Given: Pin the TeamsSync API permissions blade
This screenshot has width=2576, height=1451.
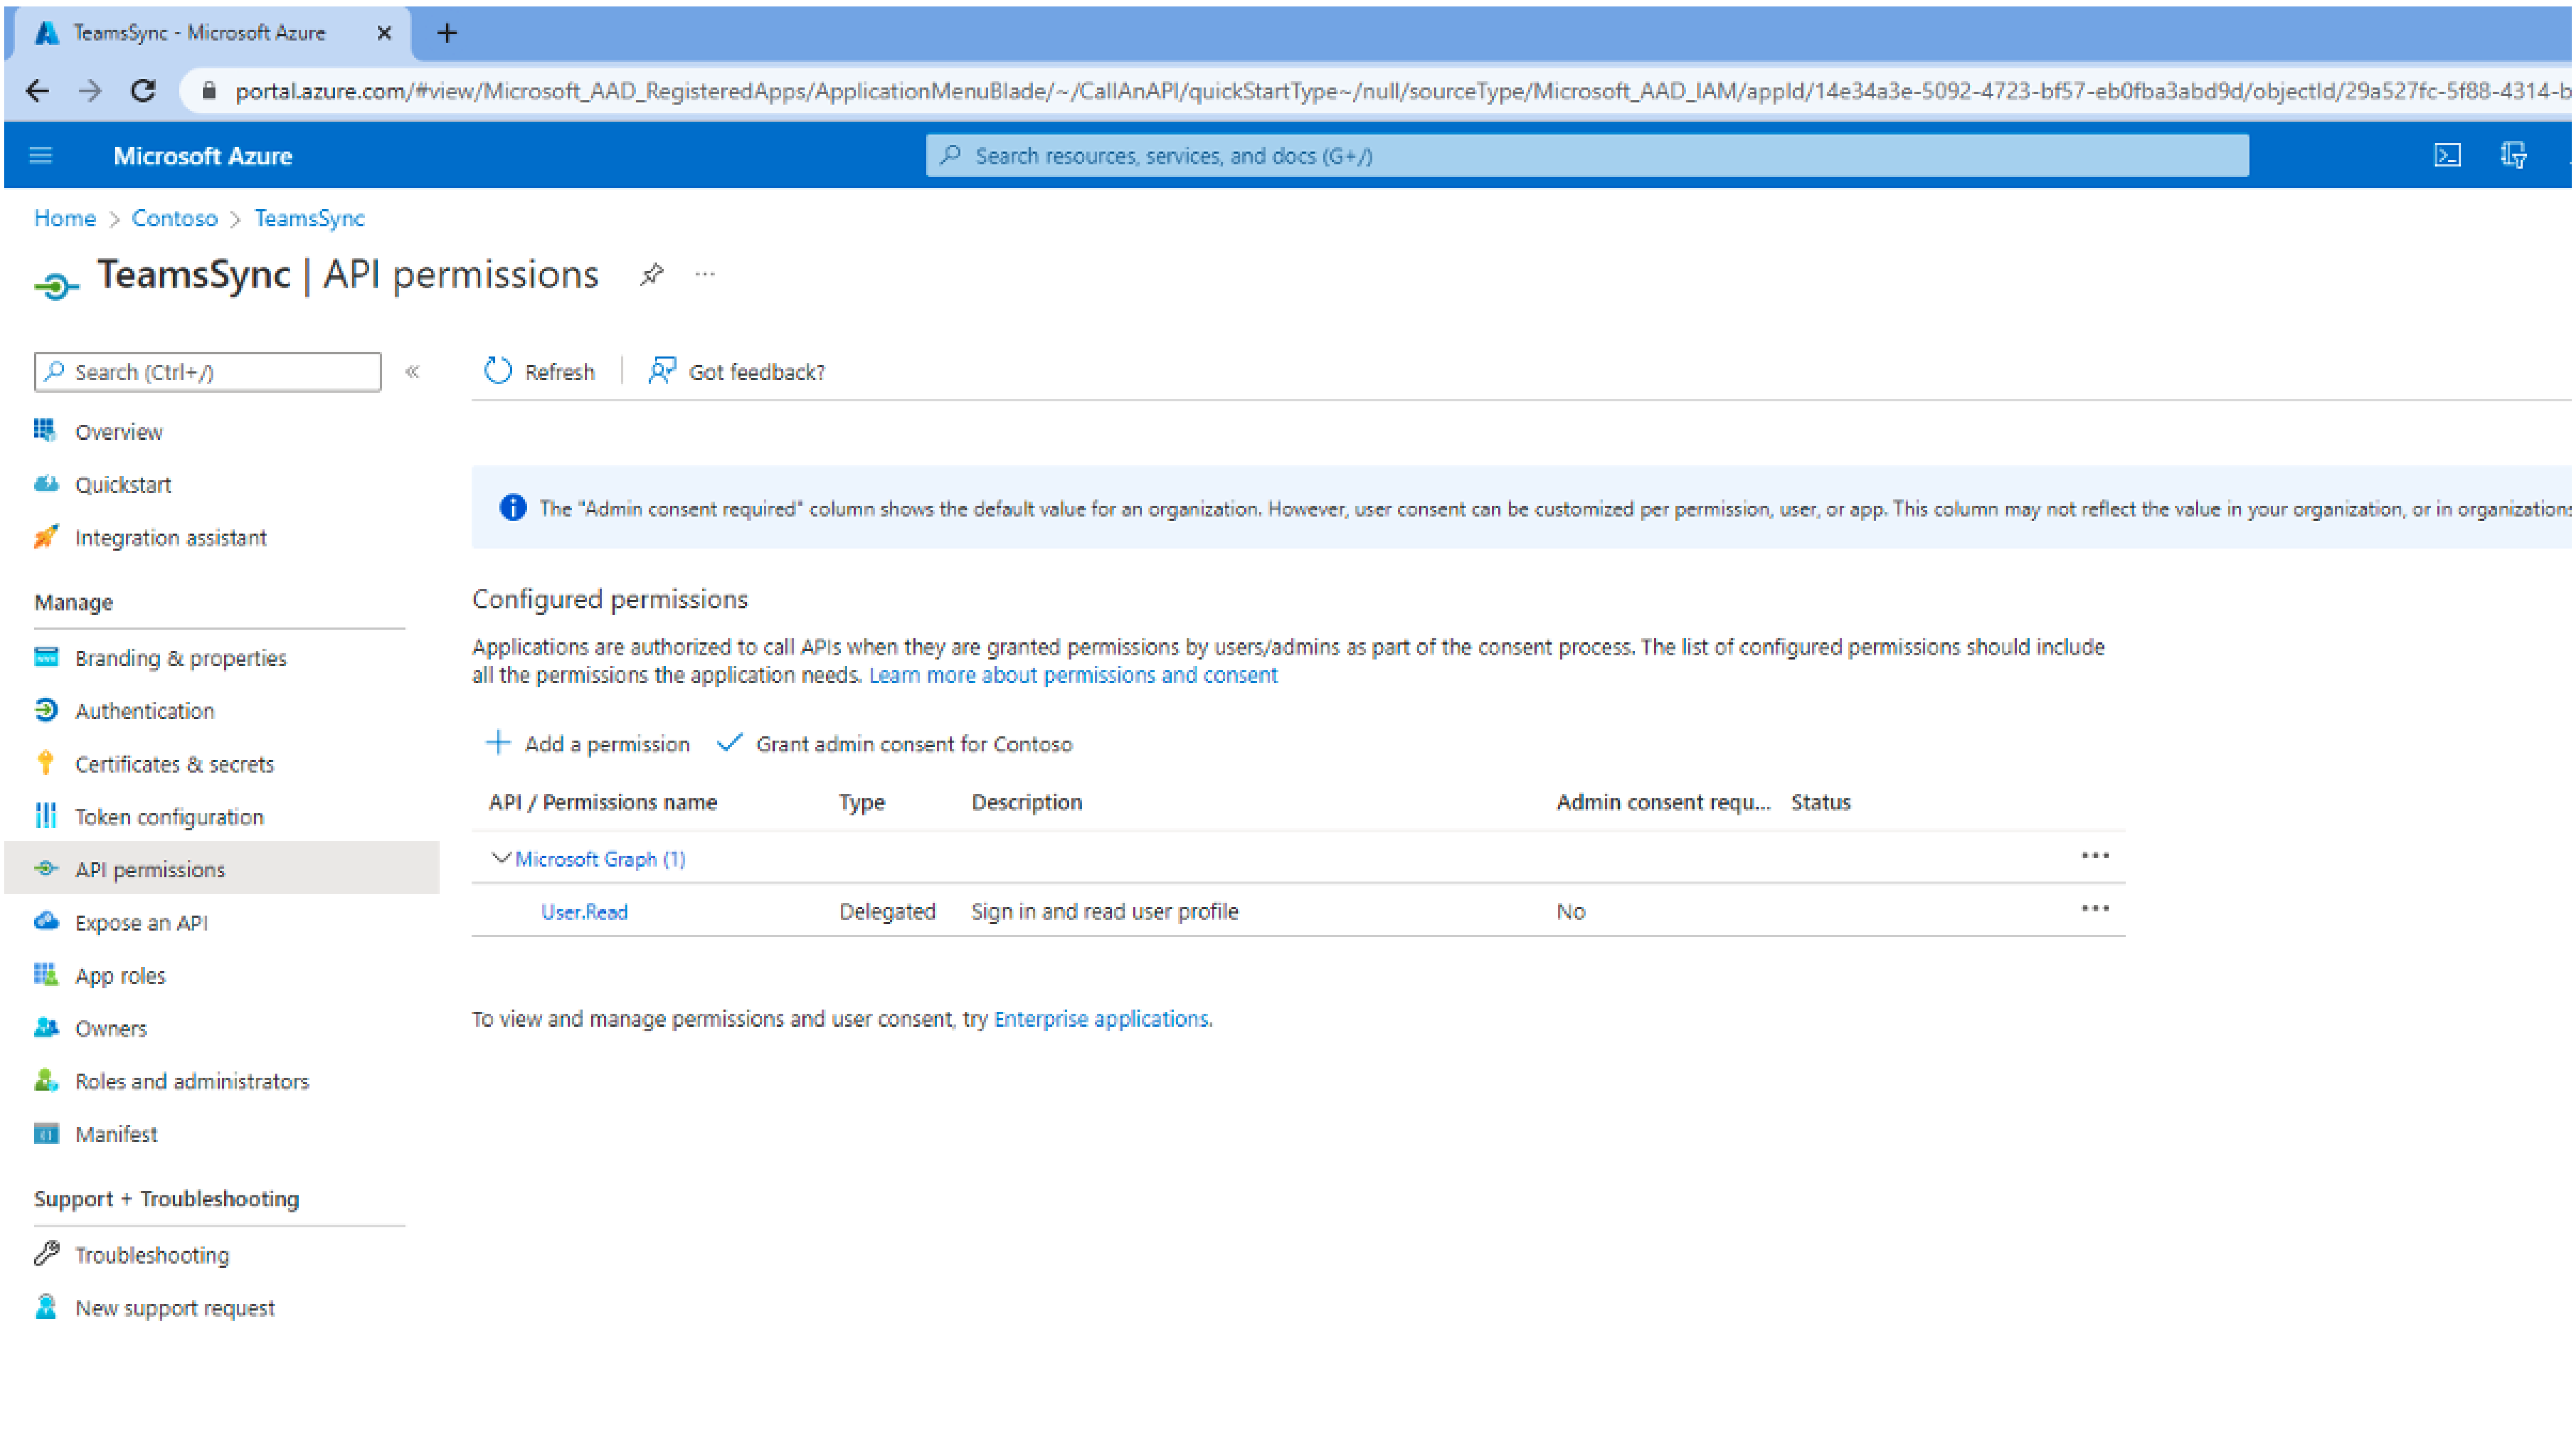Looking at the screenshot, I should 652,275.
